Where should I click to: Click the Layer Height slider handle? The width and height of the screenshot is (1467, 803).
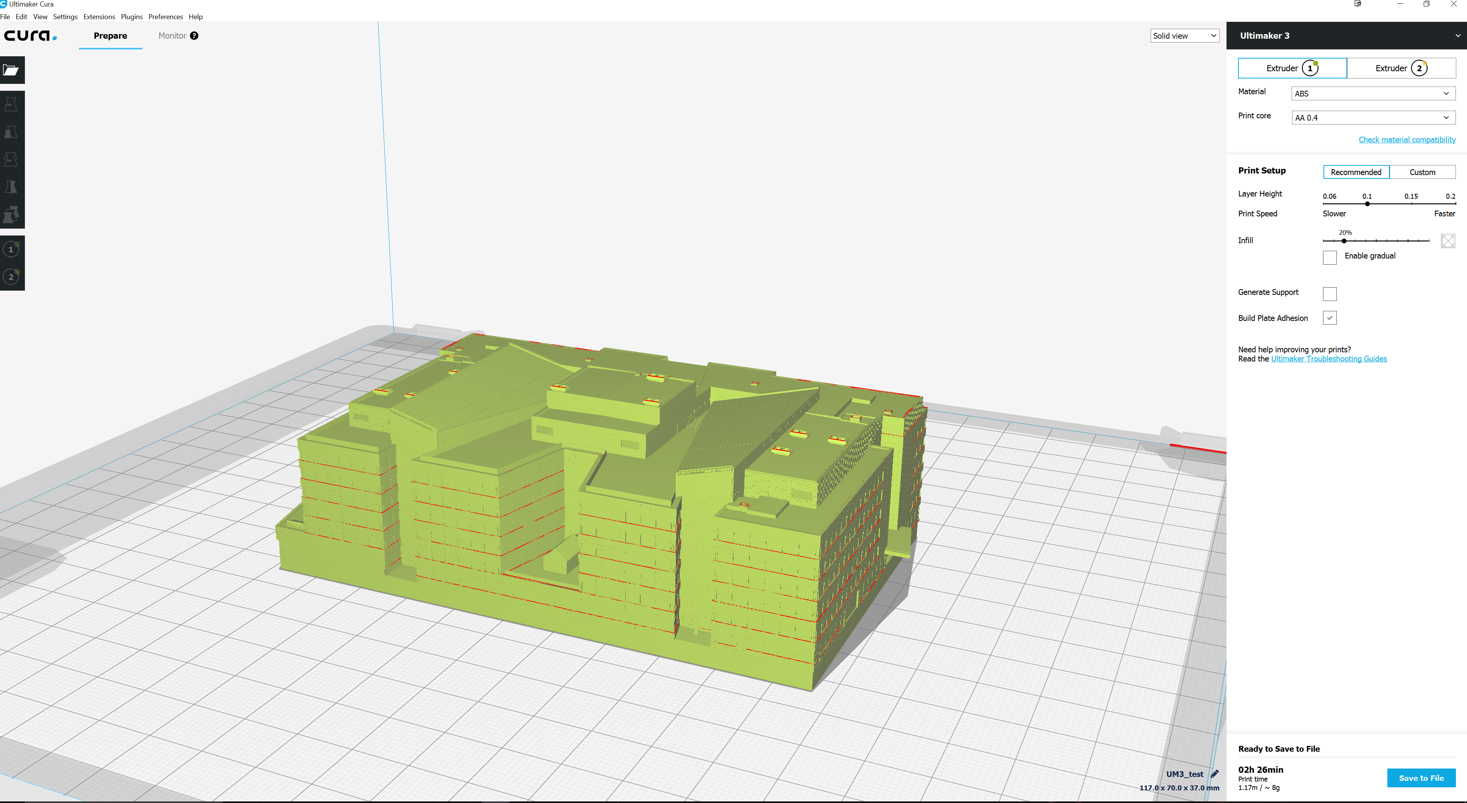[1367, 203]
